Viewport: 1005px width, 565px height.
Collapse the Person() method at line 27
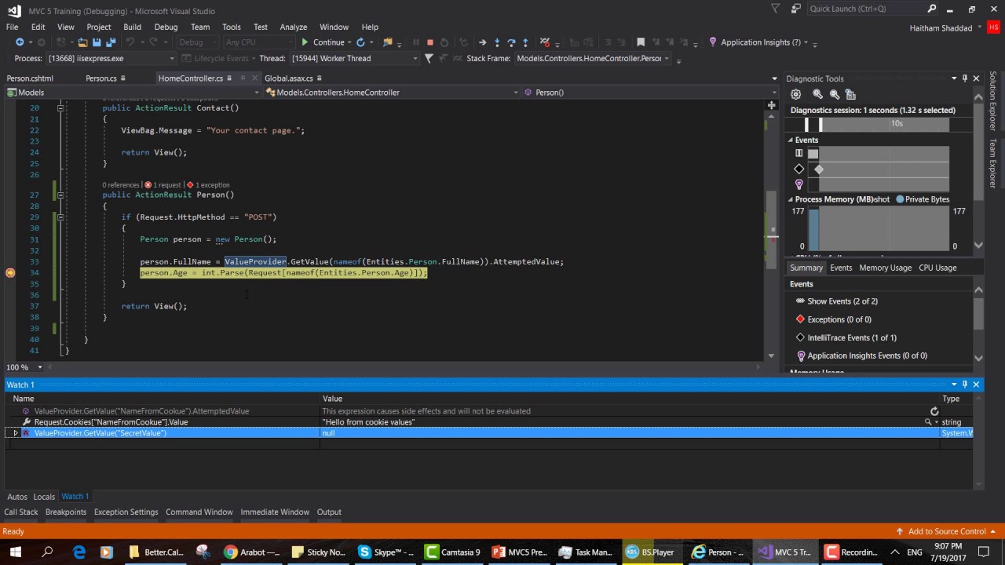[60, 195]
